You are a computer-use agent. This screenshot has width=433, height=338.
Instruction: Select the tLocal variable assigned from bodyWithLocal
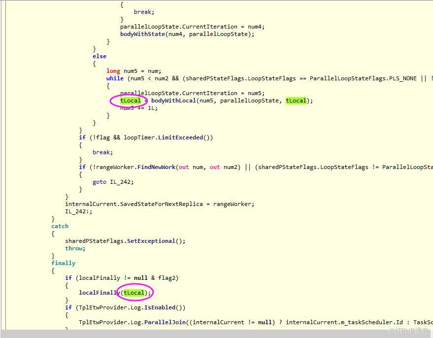[131, 101]
